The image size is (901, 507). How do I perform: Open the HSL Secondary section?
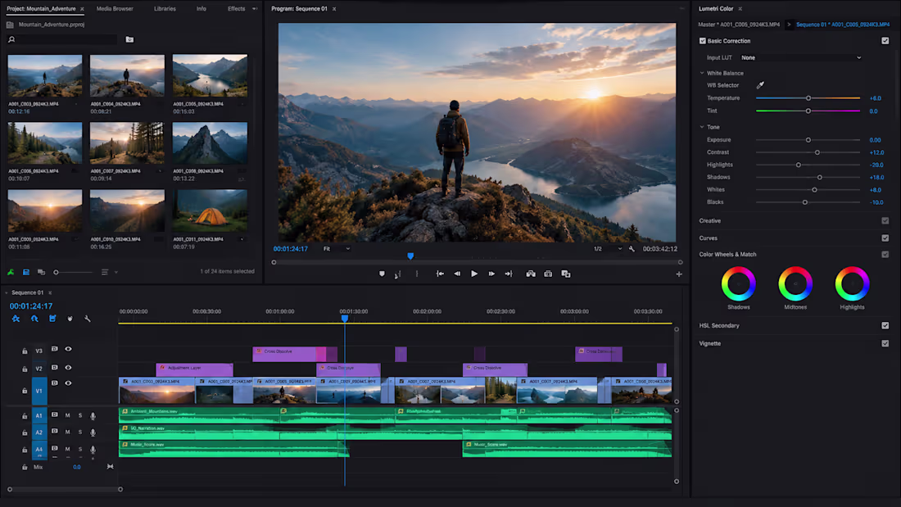click(x=719, y=325)
